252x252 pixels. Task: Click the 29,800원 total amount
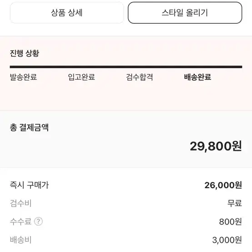tap(216, 146)
